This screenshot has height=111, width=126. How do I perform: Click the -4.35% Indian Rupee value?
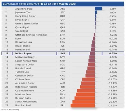(113, 53)
